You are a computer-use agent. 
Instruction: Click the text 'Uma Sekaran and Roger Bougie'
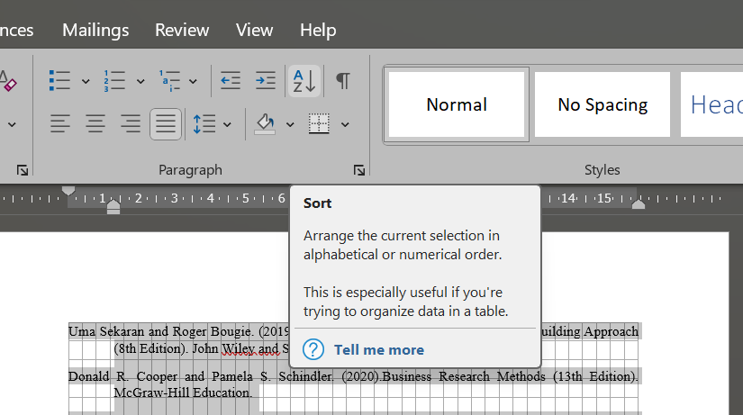pyautogui.click(x=161, y=331)
